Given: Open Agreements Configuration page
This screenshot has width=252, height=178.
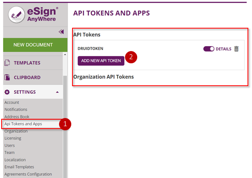Looking at the screenshot, I should pyautogui.click(x=28, y=174).
